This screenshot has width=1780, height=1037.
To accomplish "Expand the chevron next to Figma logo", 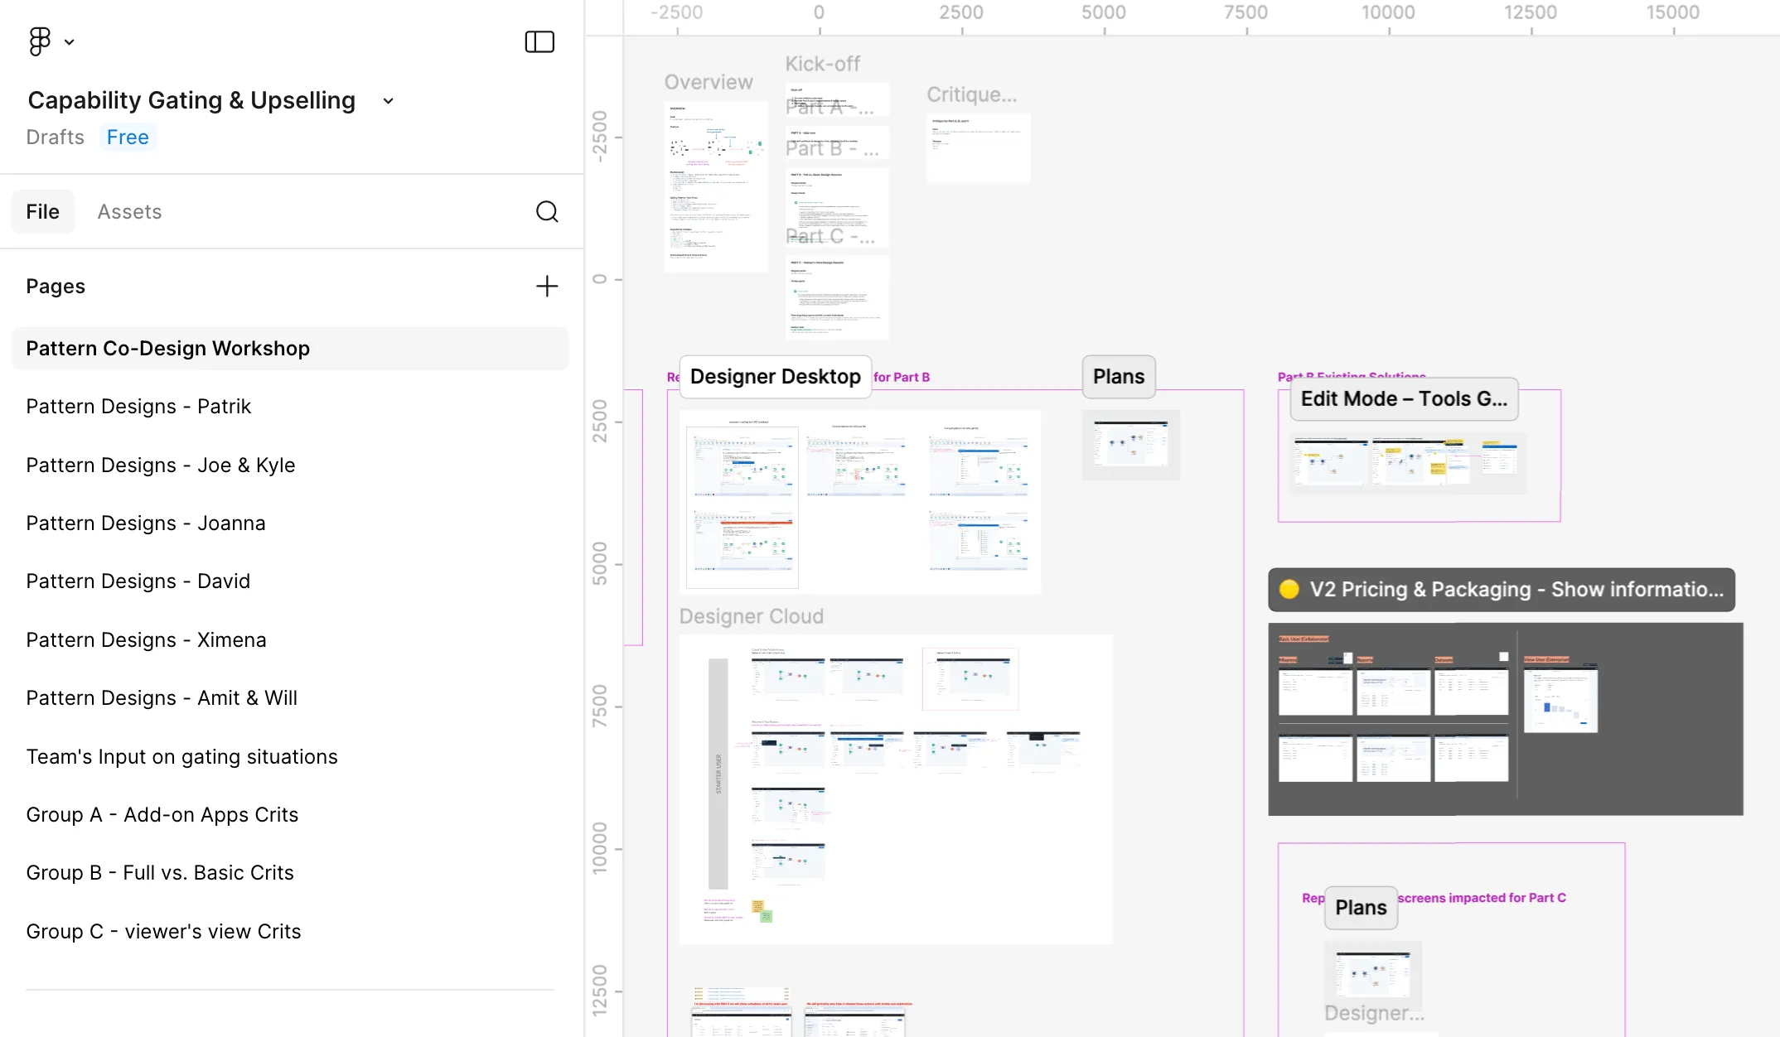I will pyautogui.click(x=70, y=42).
